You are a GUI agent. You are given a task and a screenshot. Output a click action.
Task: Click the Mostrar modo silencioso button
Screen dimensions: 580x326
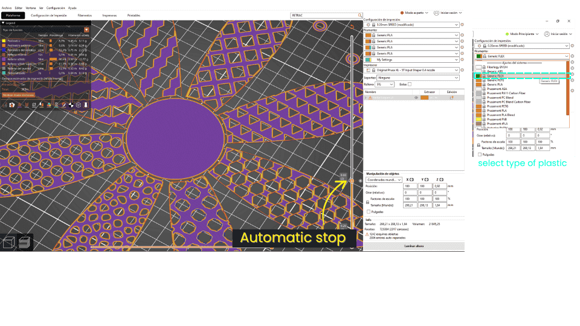[18, 95]
